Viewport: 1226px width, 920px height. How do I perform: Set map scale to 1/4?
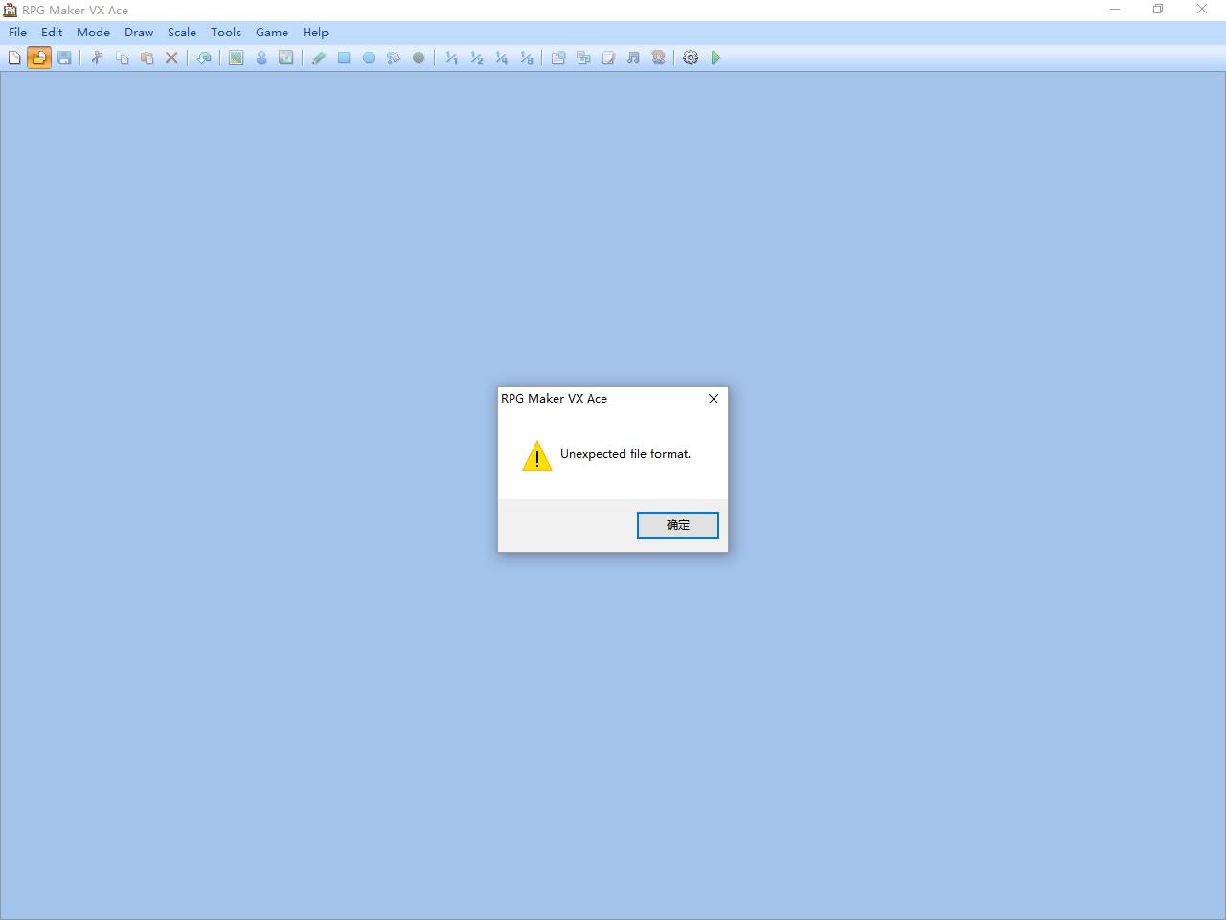[x=501, y=57]
